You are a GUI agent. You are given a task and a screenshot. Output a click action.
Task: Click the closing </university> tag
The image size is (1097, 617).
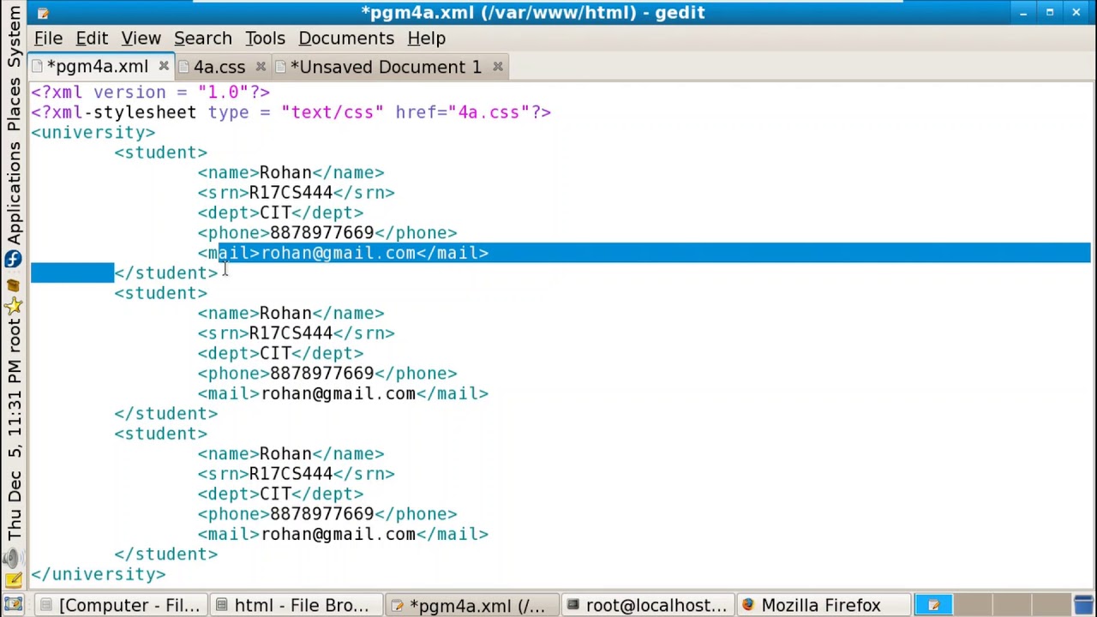(99, 574)
